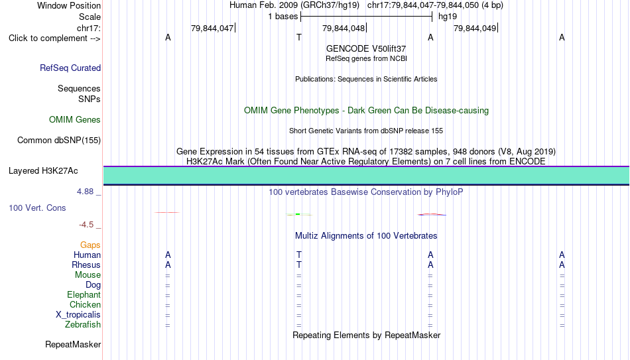Click the Window Position label
The image size is (630, 360).
[69, 5]
